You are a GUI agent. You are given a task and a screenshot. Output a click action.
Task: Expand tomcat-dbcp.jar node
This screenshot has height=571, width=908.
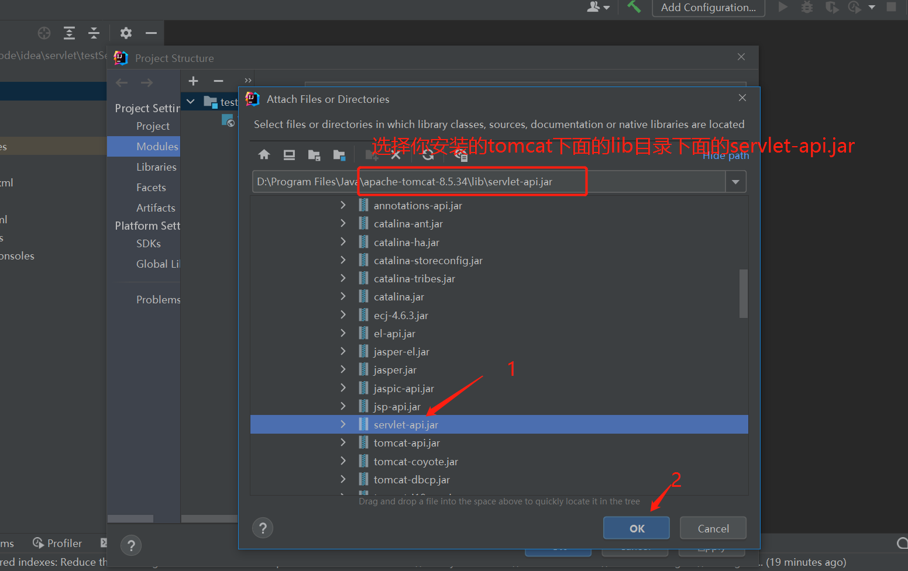coord(343,479)
